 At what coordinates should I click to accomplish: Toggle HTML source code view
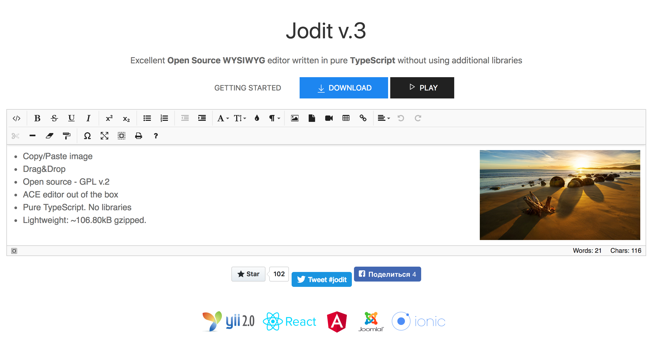[17, 118]
